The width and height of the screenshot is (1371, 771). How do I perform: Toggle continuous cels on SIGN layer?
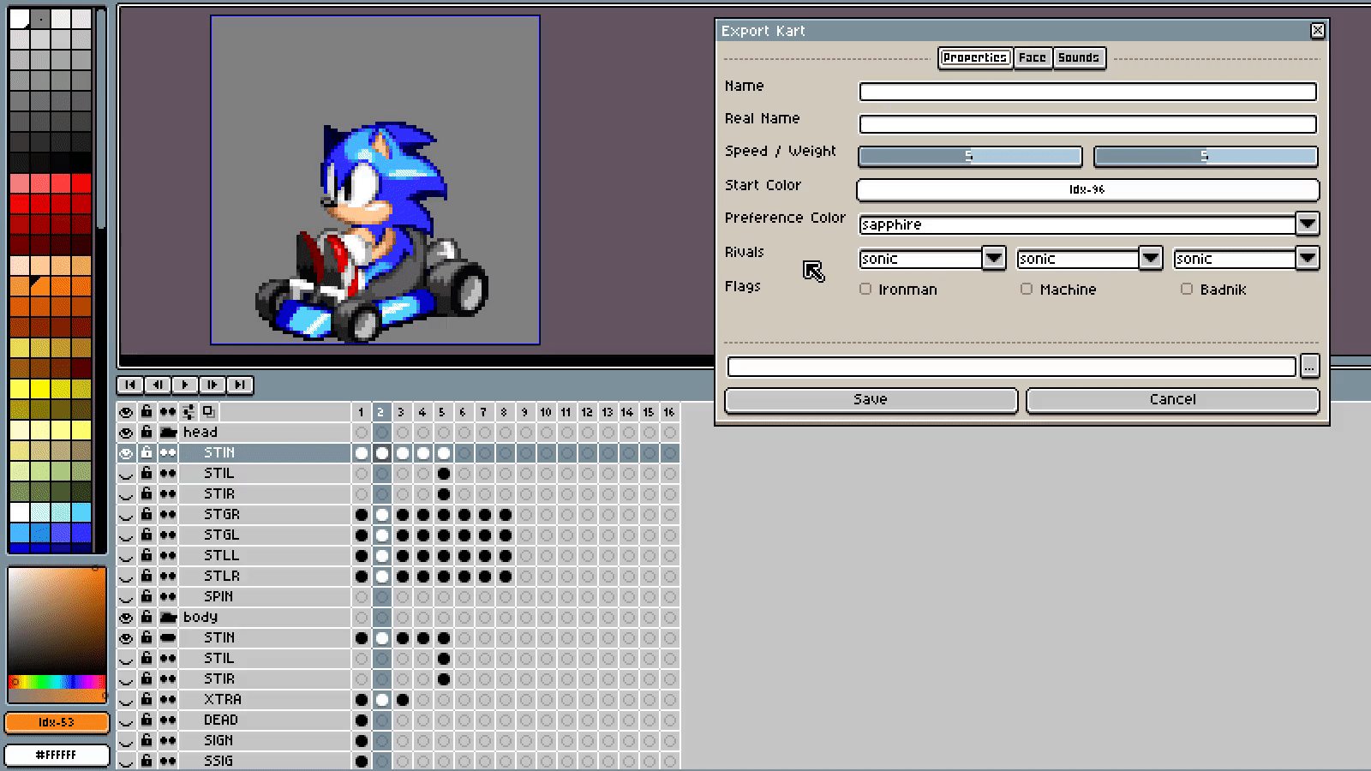coord(168,741)
